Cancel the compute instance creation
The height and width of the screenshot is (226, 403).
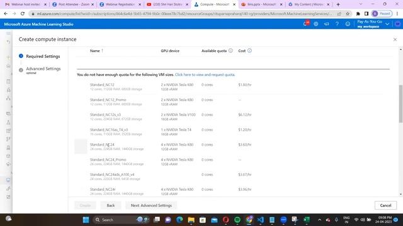click(385, 205)
